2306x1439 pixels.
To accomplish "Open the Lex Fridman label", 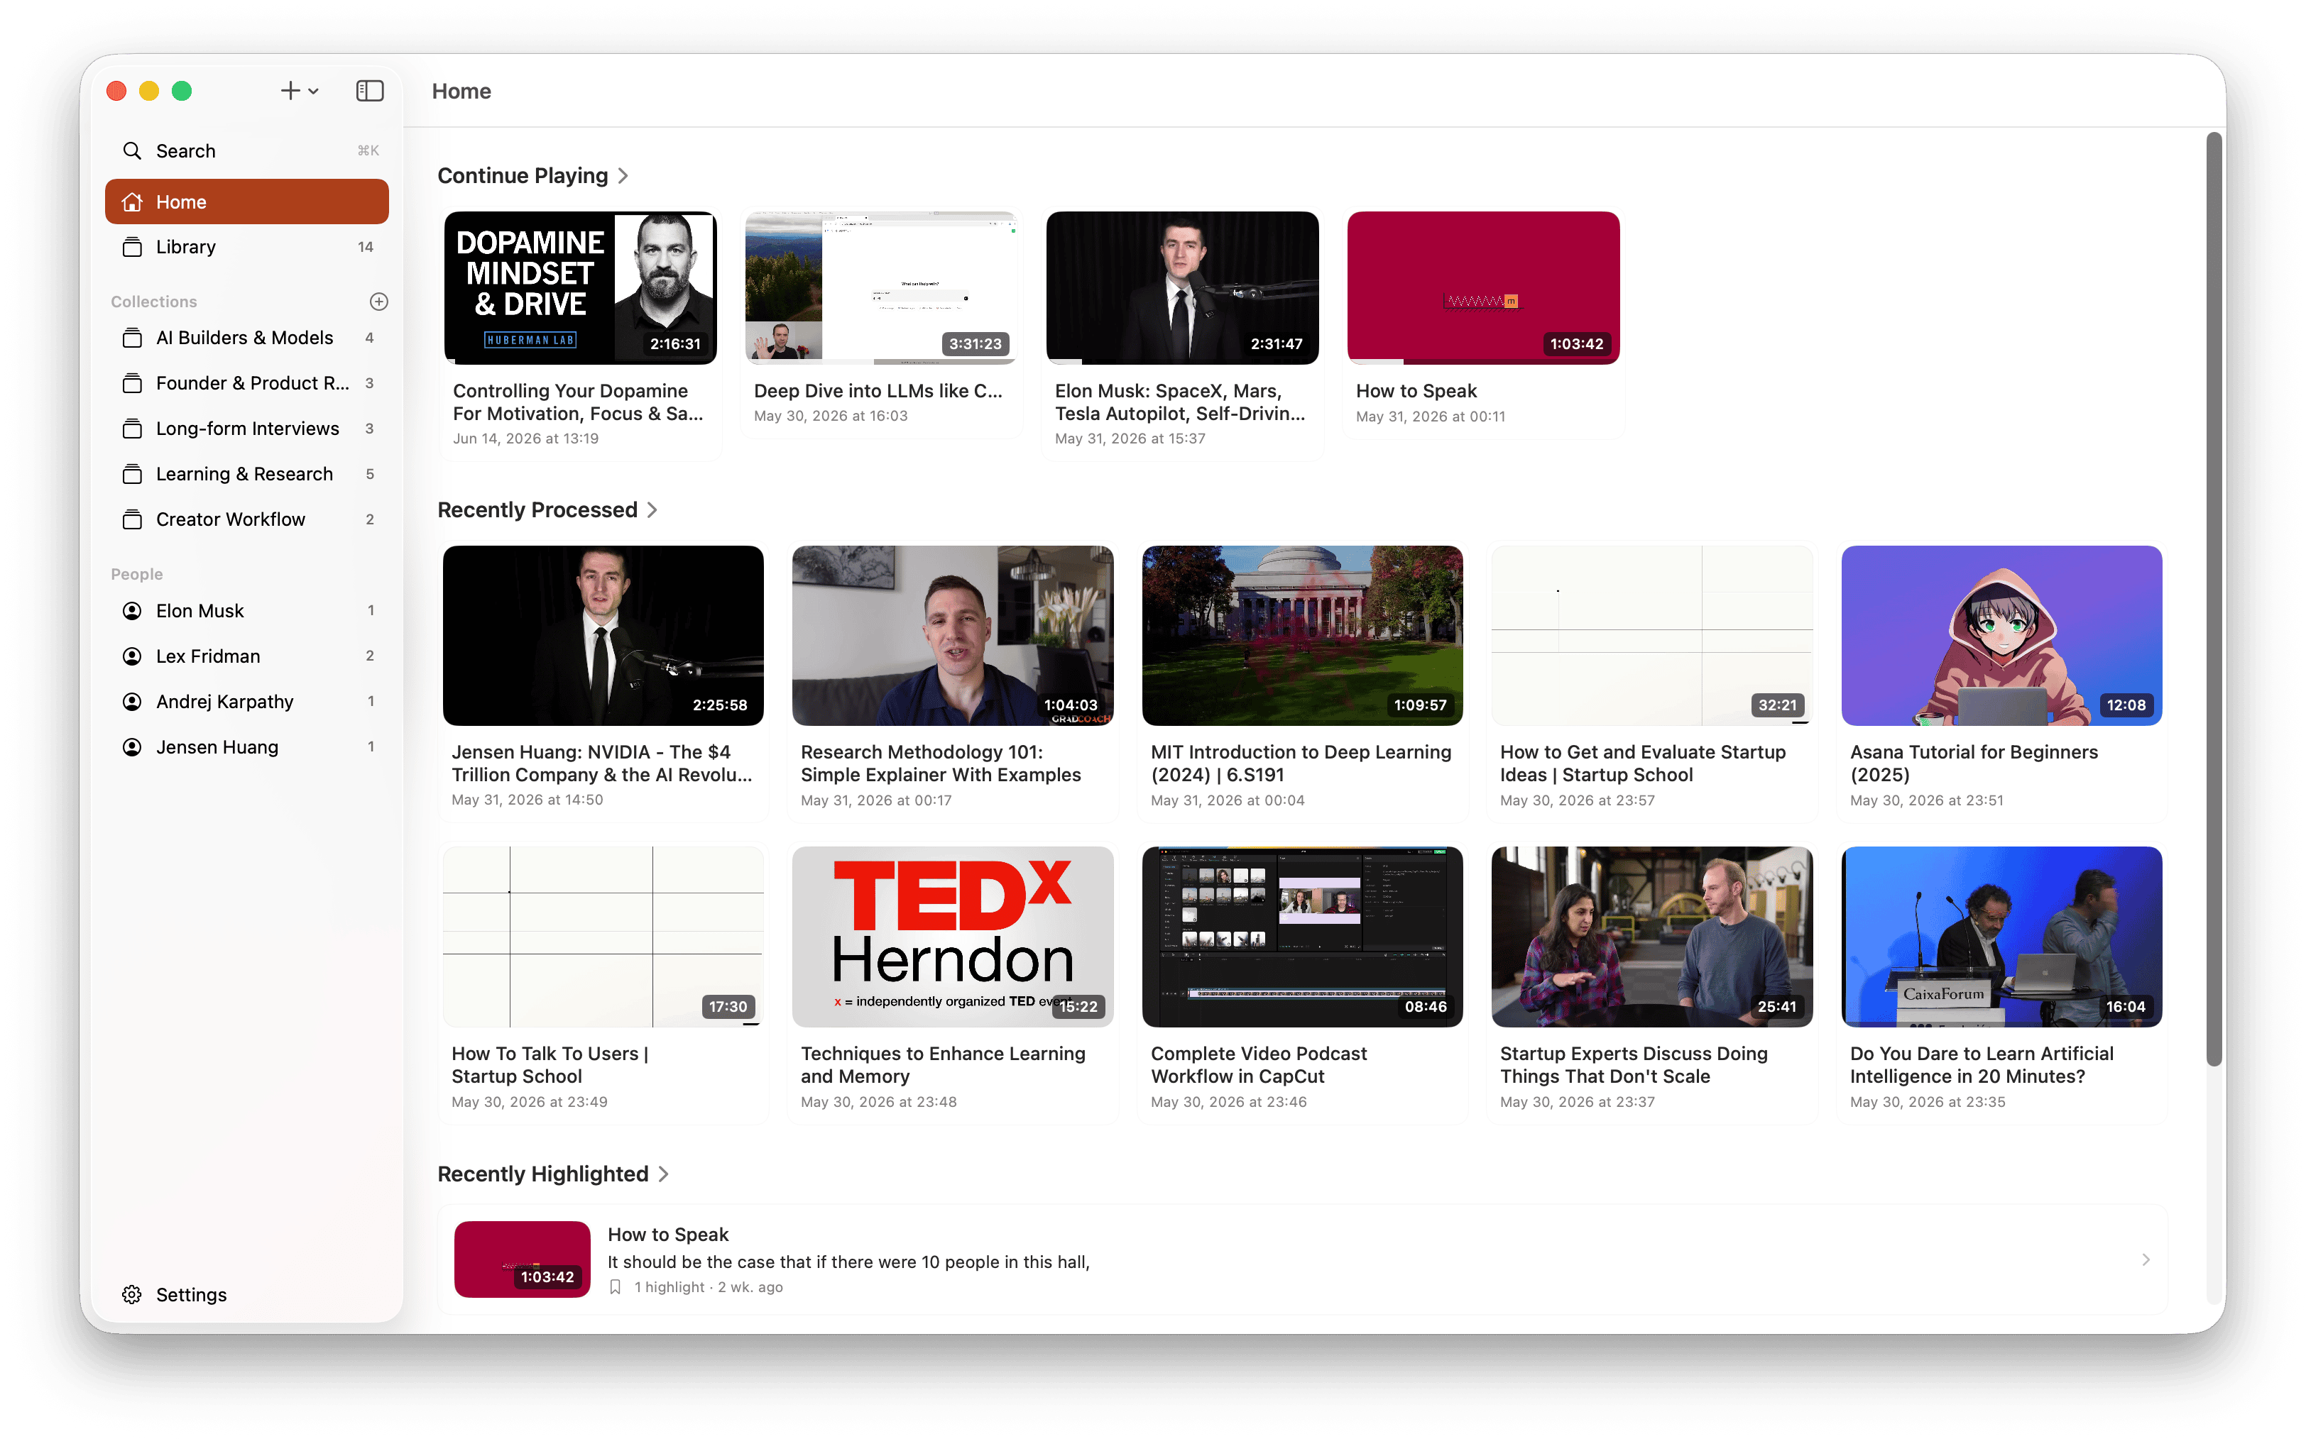I will point(207,656).
